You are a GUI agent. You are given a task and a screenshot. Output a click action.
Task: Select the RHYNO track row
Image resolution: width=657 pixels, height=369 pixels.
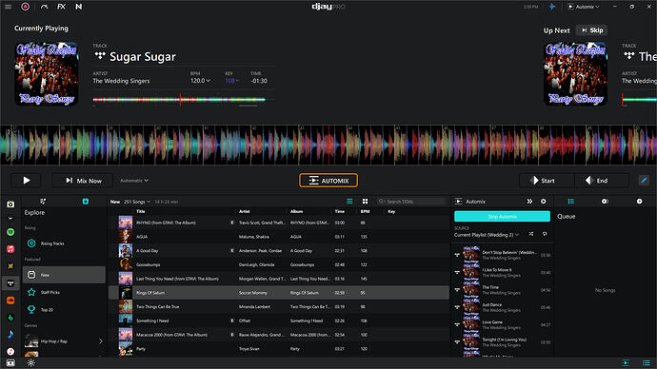click(279, 223)
